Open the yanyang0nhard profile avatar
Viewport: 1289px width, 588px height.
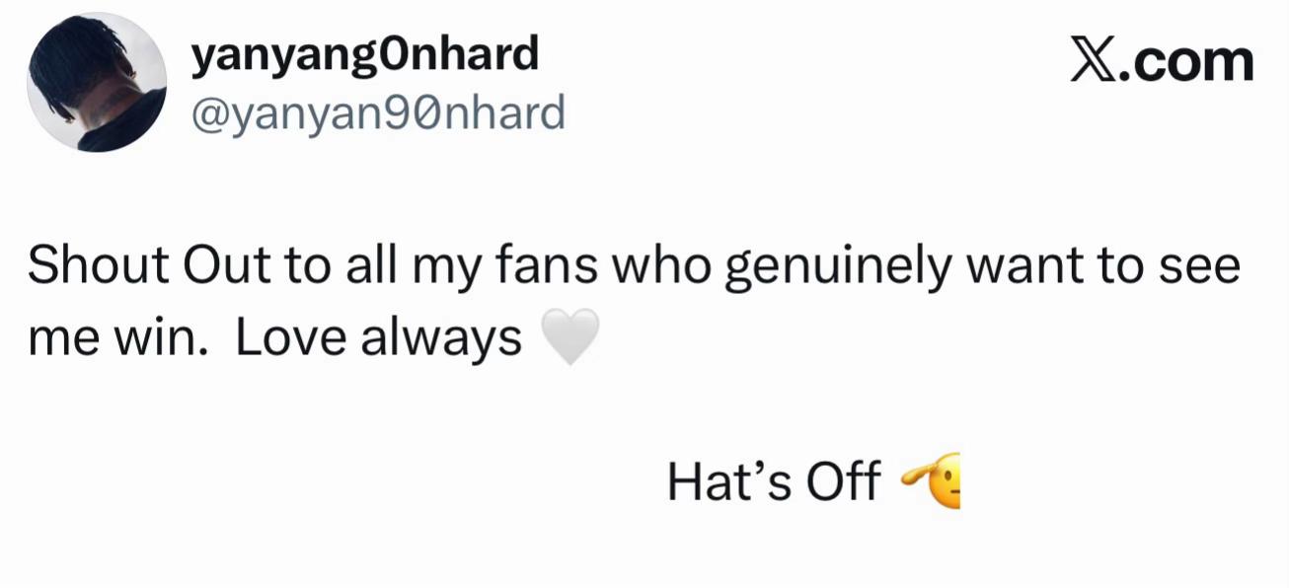click(x=97, y=82)
